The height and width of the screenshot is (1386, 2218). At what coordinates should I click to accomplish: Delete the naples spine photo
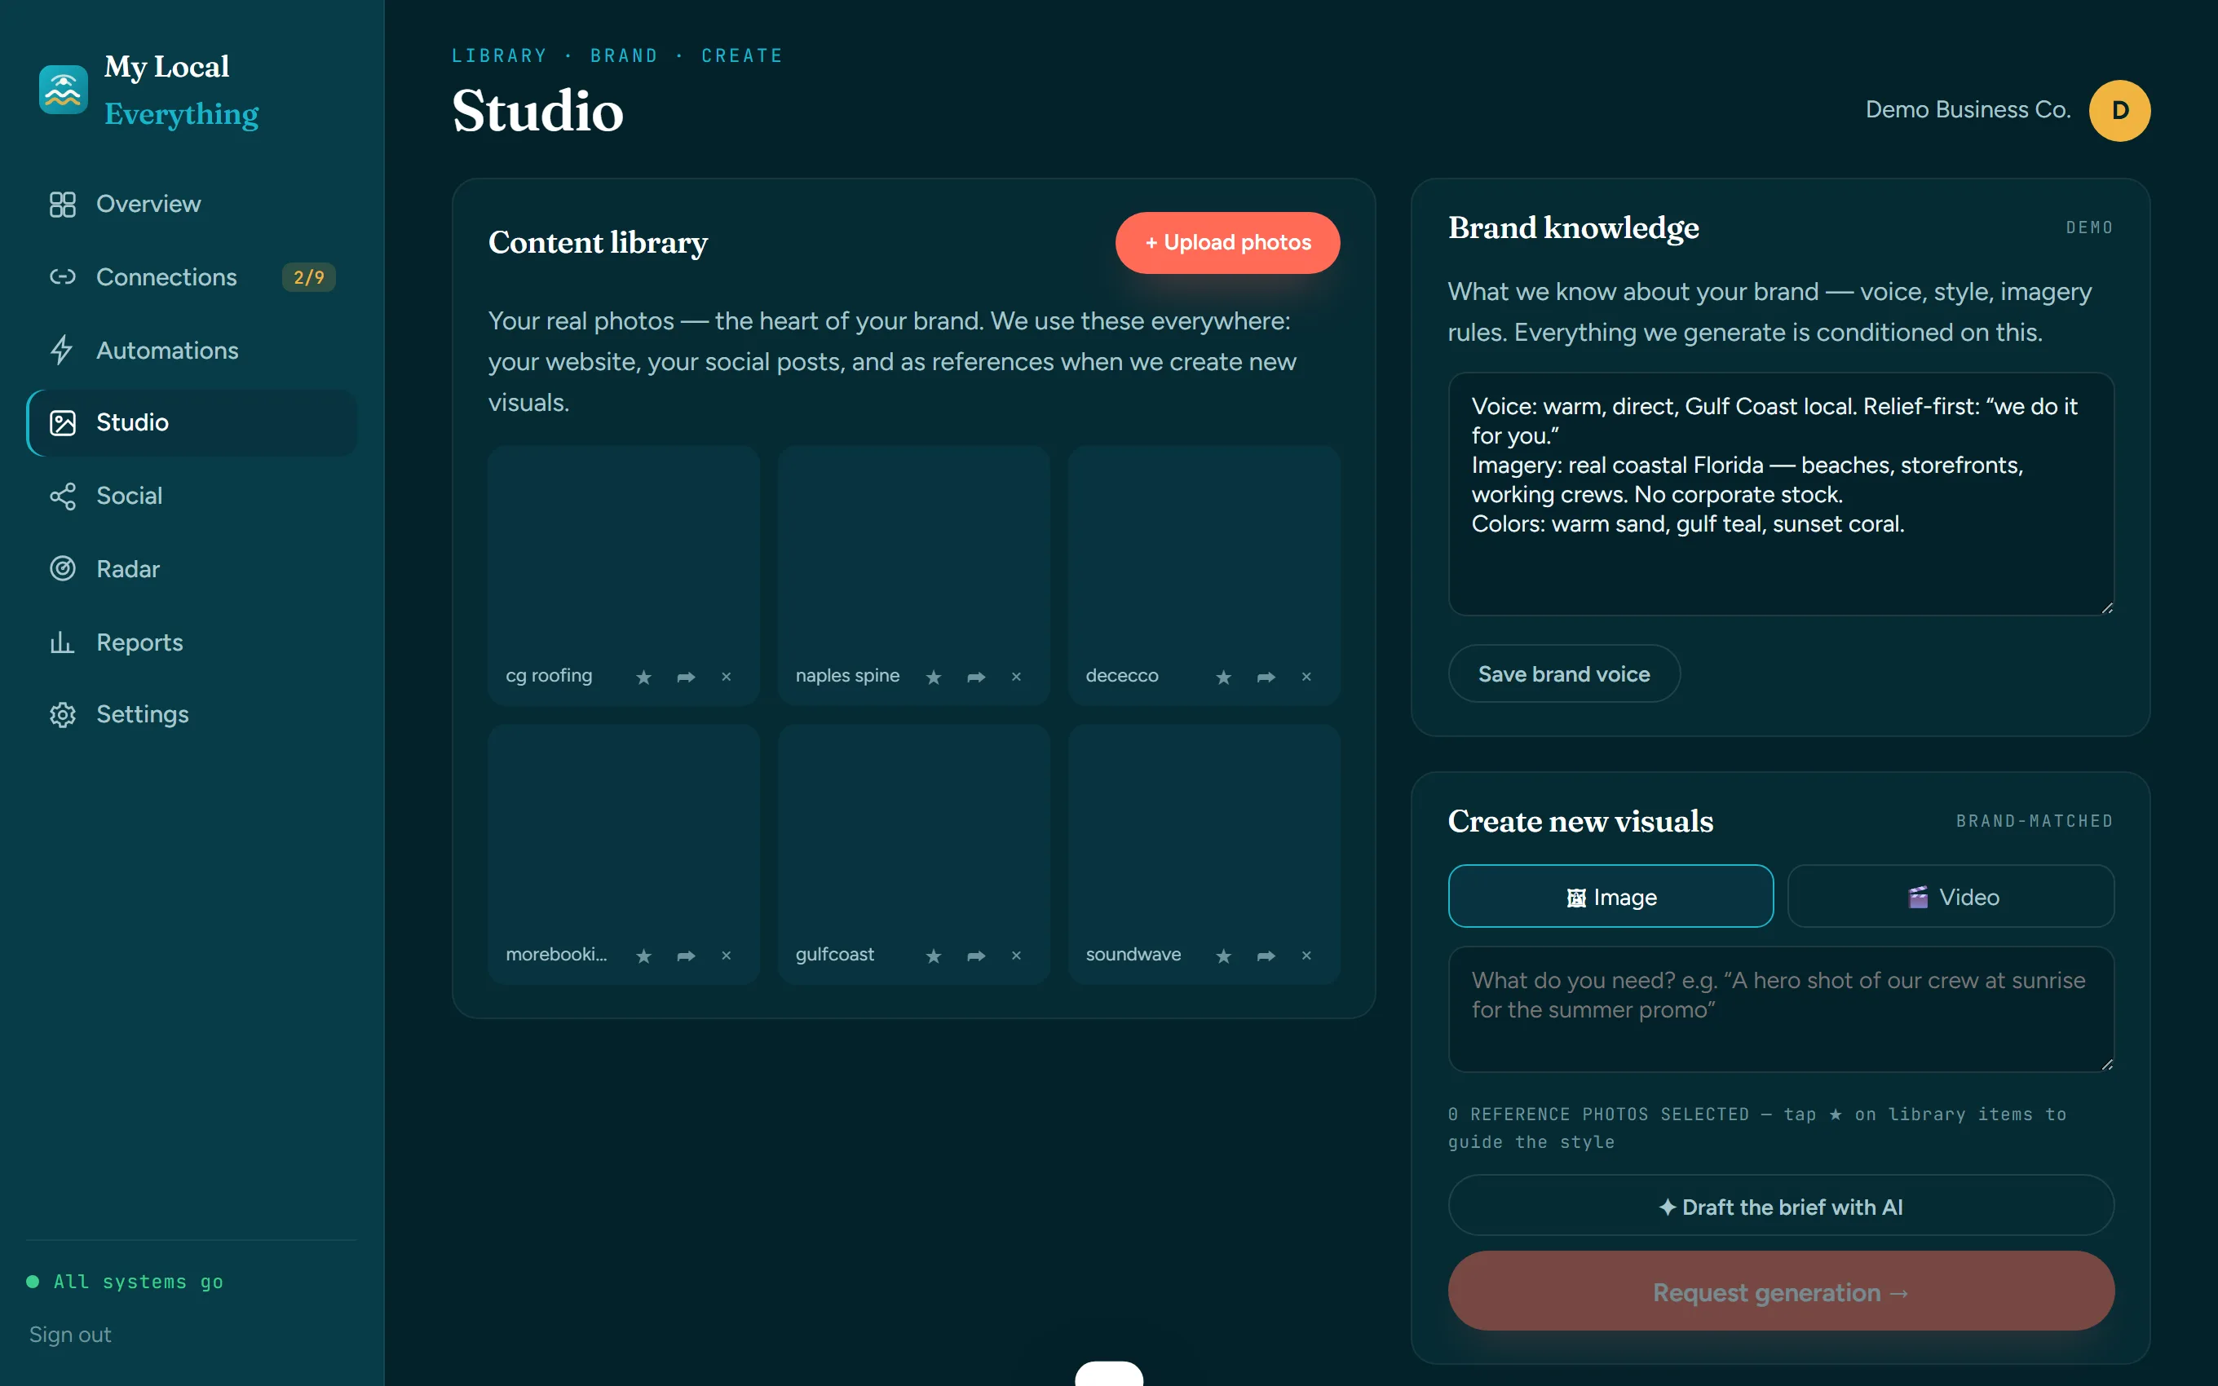click(1015, 677)
